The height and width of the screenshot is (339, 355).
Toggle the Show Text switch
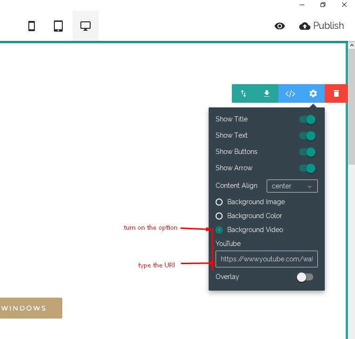tap(307, 136)
